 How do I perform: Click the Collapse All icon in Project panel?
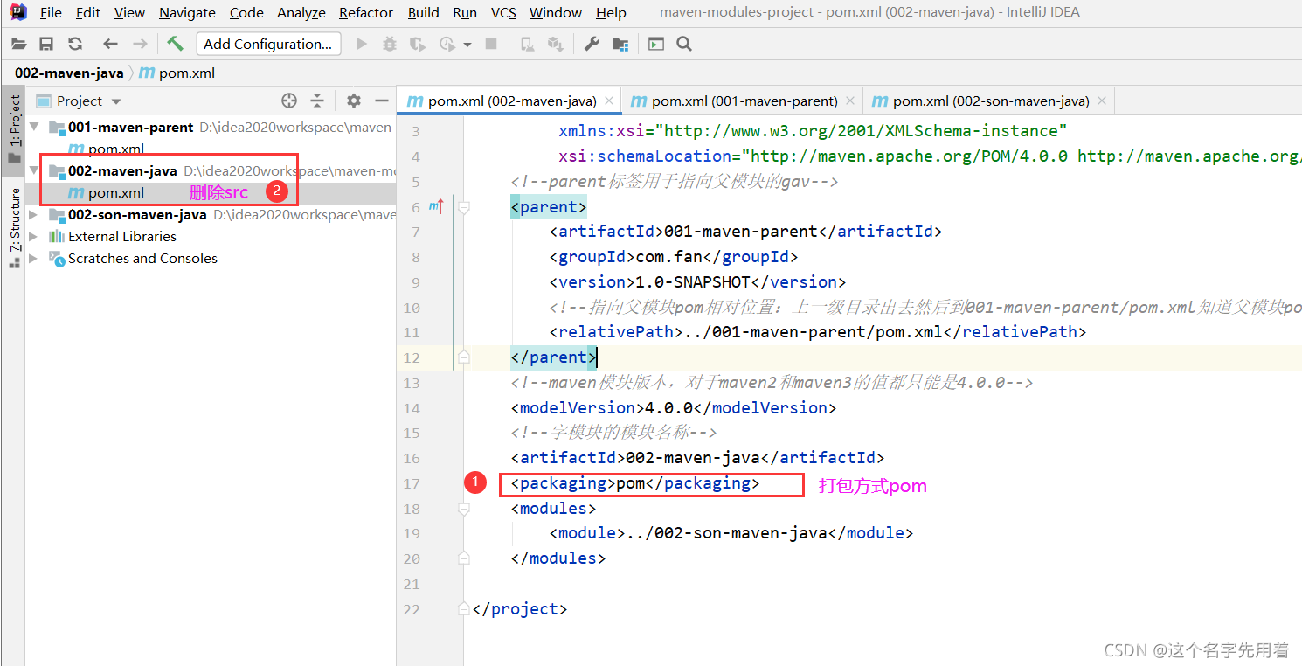[x=317, y=101]
